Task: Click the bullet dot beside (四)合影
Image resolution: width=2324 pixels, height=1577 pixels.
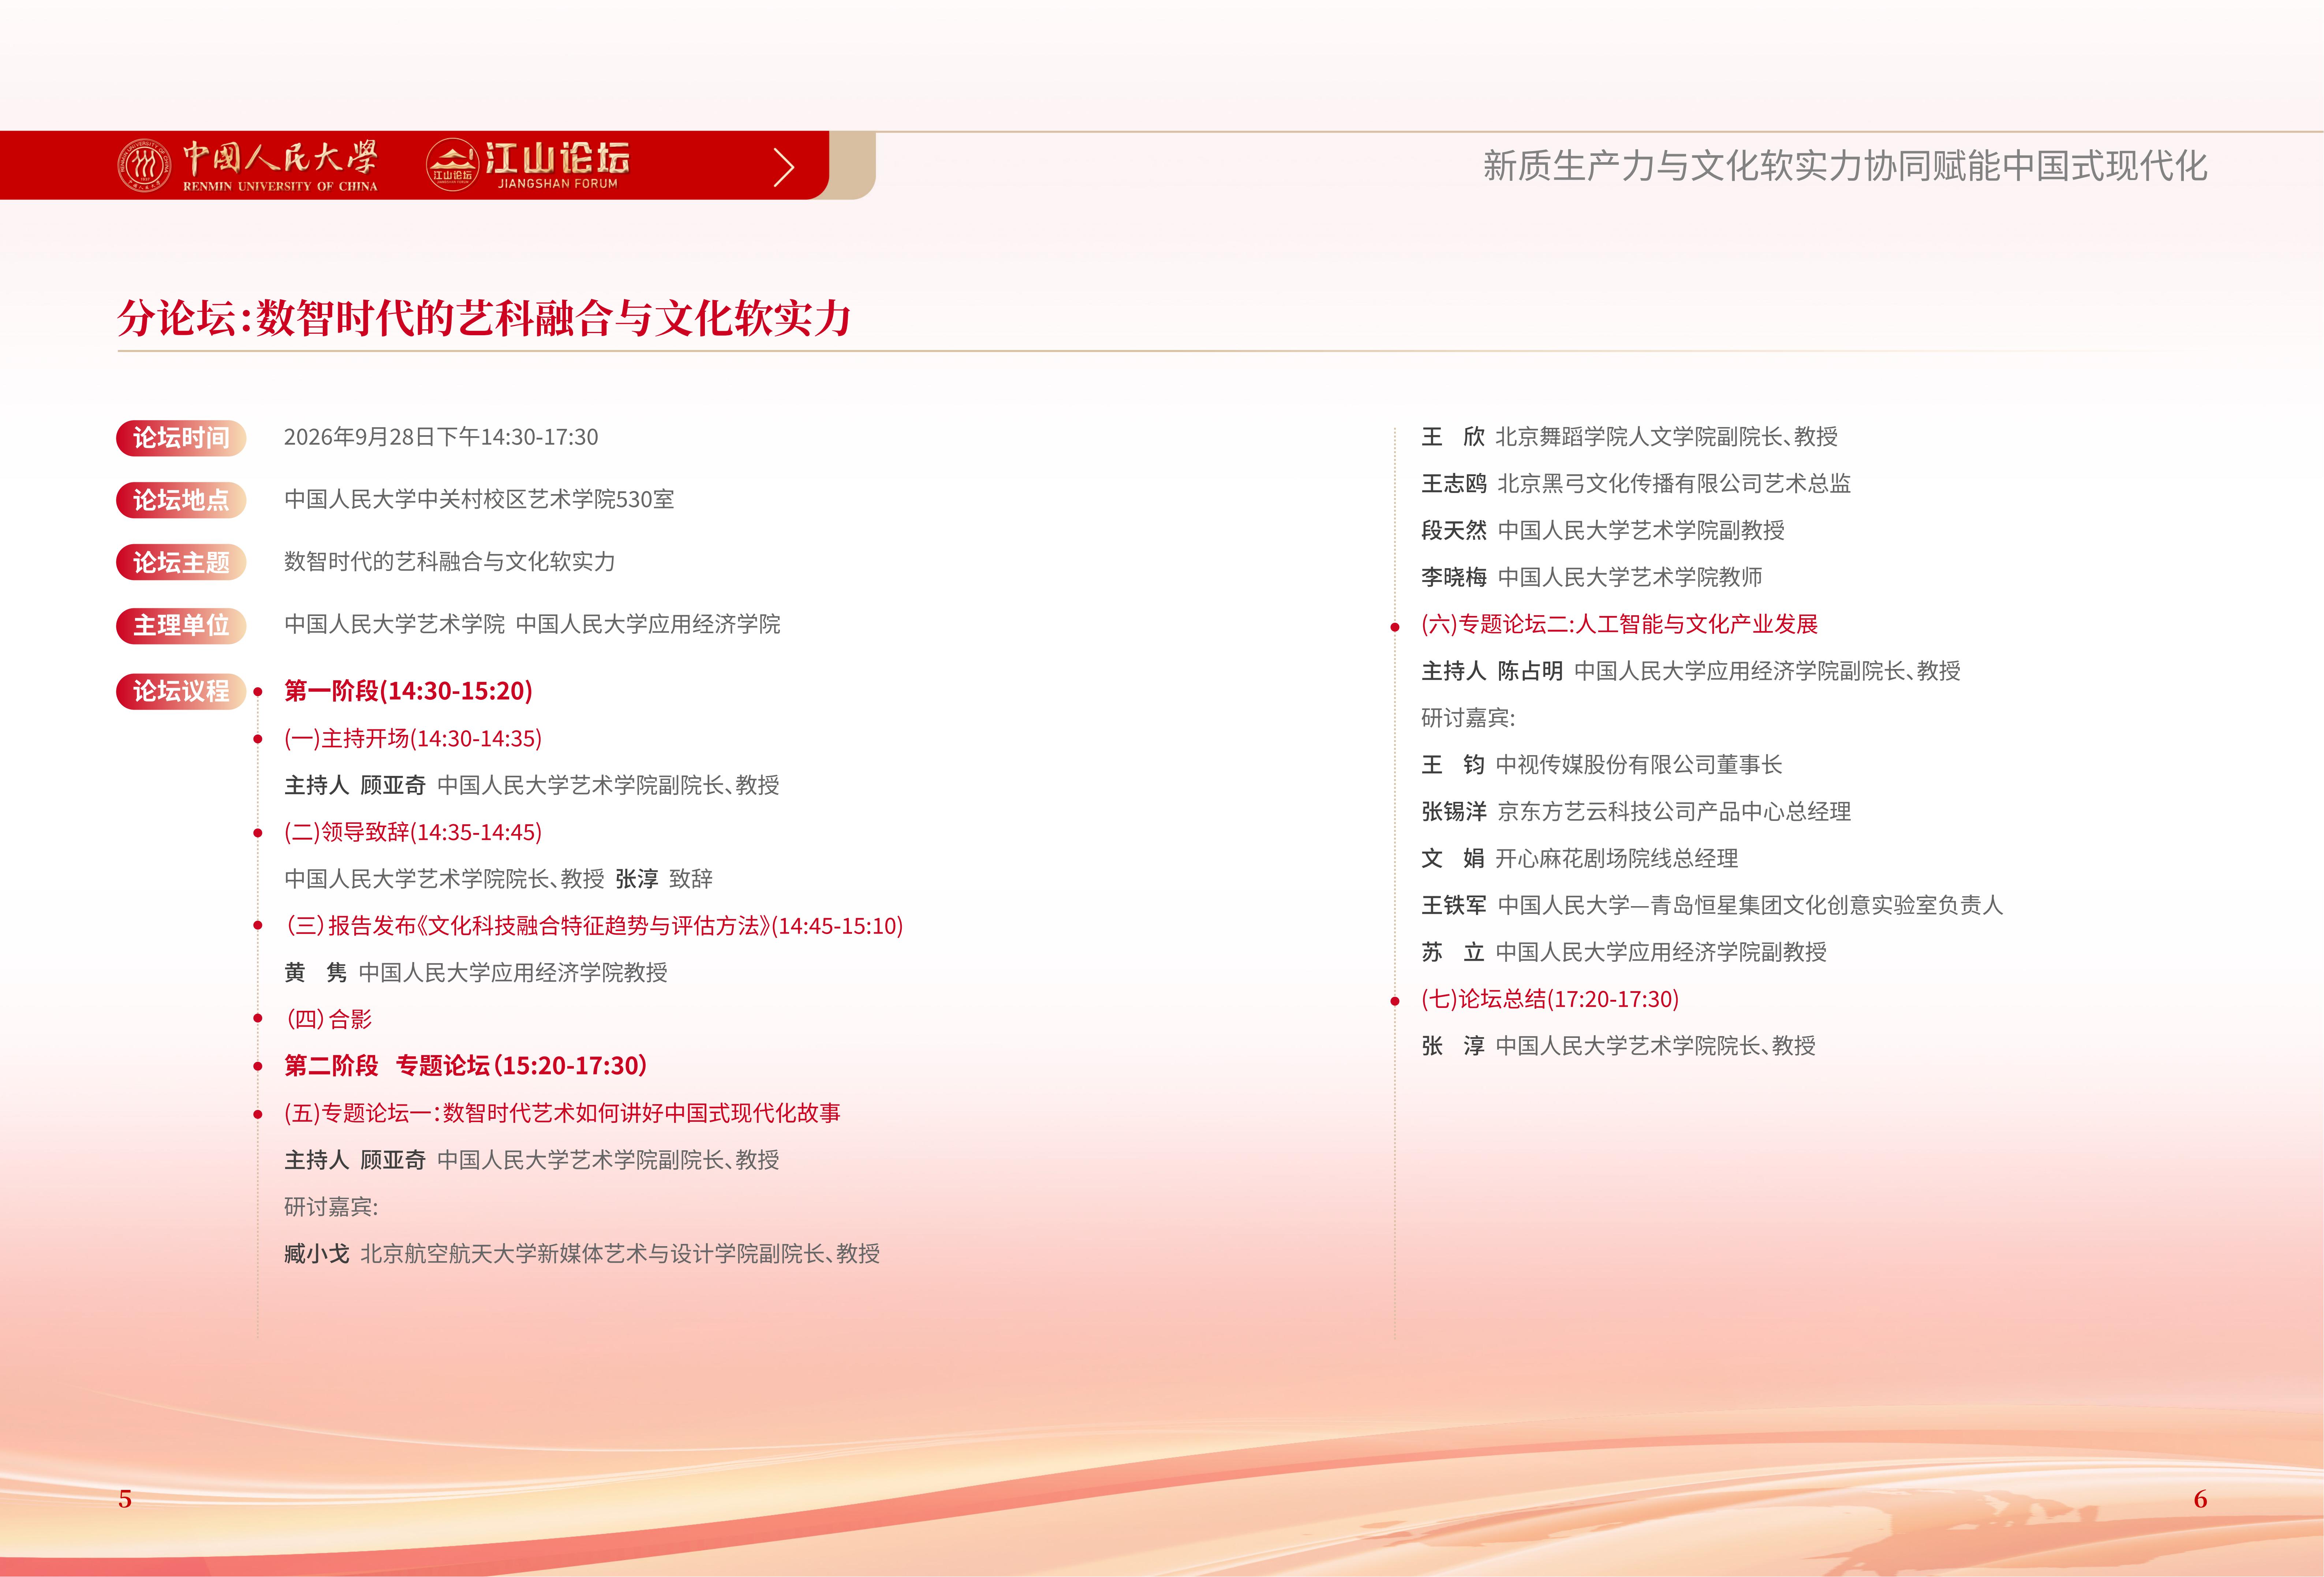Action: (258, 1019)
